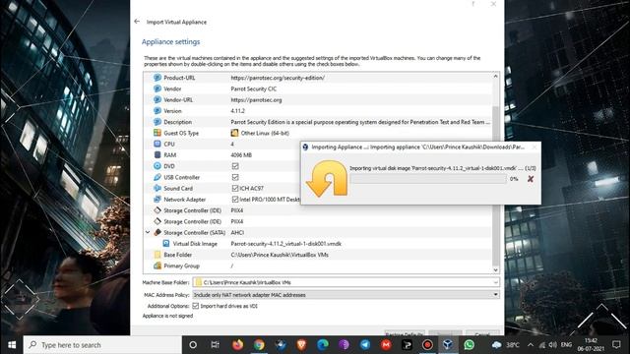Toggle the Sound Card ICH AC97 checkbox

point(235,188)
